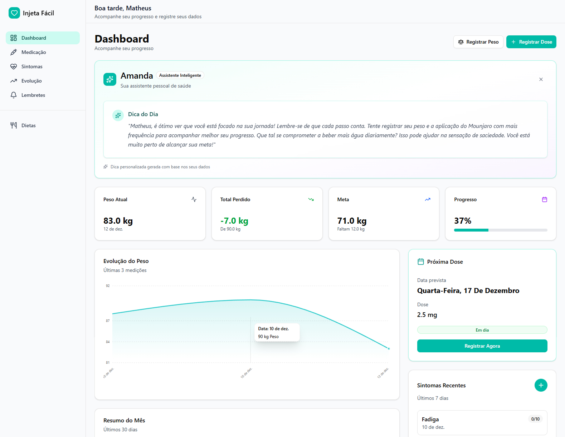Click the Dica do Dia sparkle icon
Screen dimensions: 565x437
click(118, 115)
